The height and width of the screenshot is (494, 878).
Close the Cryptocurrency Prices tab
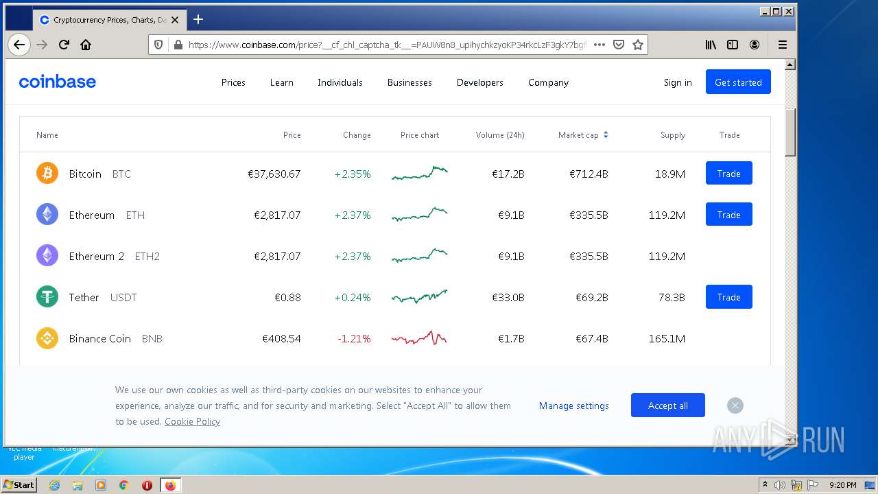click(175, 20)
